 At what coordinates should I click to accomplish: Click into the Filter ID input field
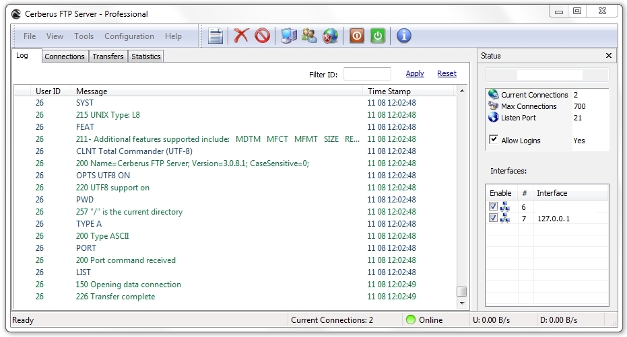pos(367,74)
